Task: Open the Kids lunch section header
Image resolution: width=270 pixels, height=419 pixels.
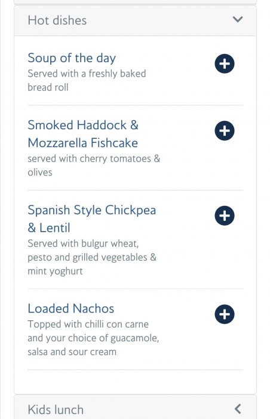Action: tap(135, 407)
